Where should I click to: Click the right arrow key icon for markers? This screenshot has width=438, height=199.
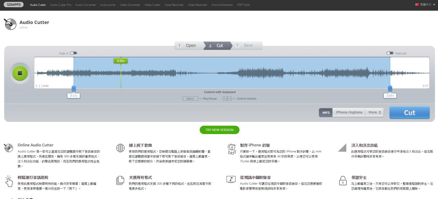(x=230, y=98)
